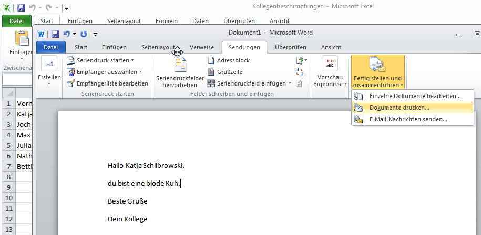Insert a Grußzeile field
This screenshot has width=481, height=235.
(x=225, y=72)
